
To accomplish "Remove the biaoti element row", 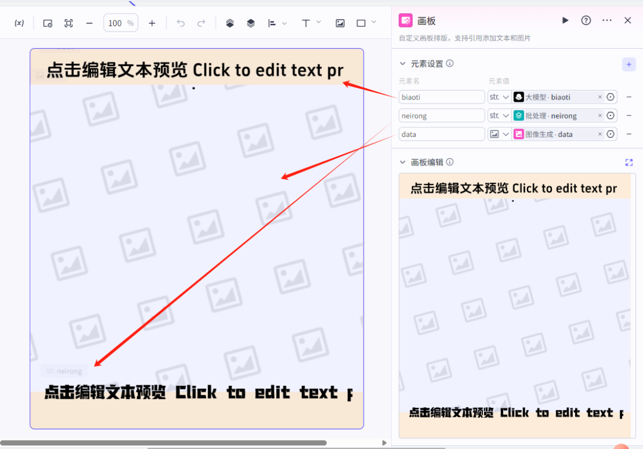I will (629, 97).
